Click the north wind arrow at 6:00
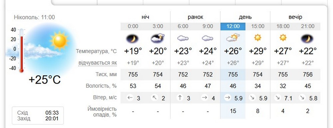The height and width of the screenshot is (128, 333). pyautogui.click(x=180, y=98)
